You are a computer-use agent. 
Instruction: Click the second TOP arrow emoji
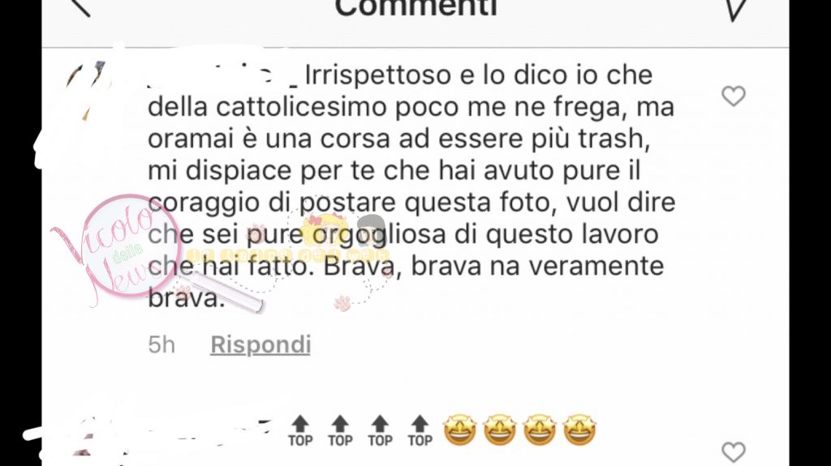pyautogui.click(x=340, y=431)
